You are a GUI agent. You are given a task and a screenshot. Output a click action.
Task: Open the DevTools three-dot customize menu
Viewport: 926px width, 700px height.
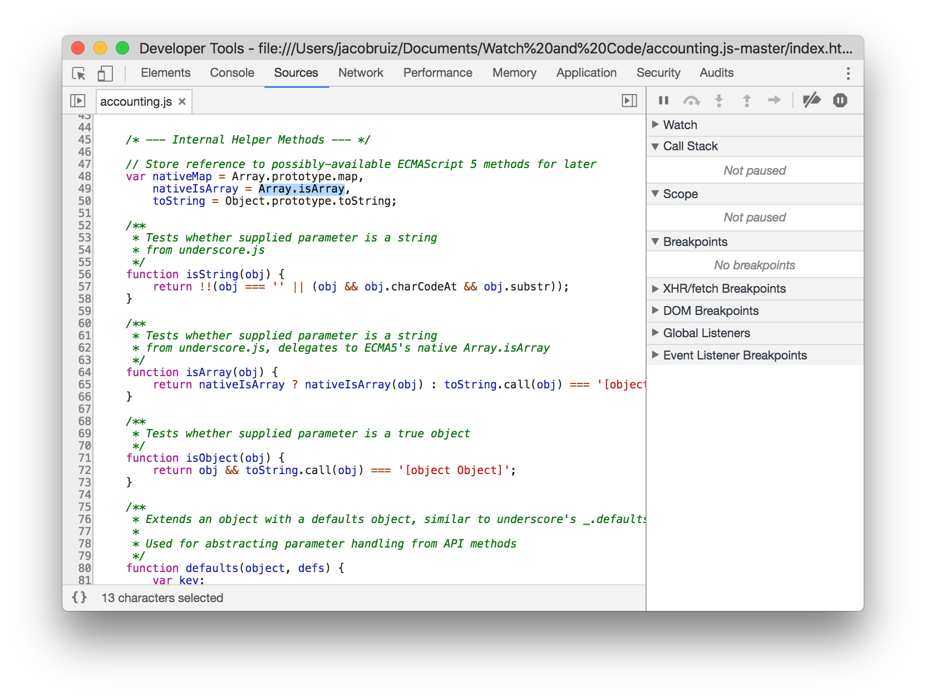848,73
